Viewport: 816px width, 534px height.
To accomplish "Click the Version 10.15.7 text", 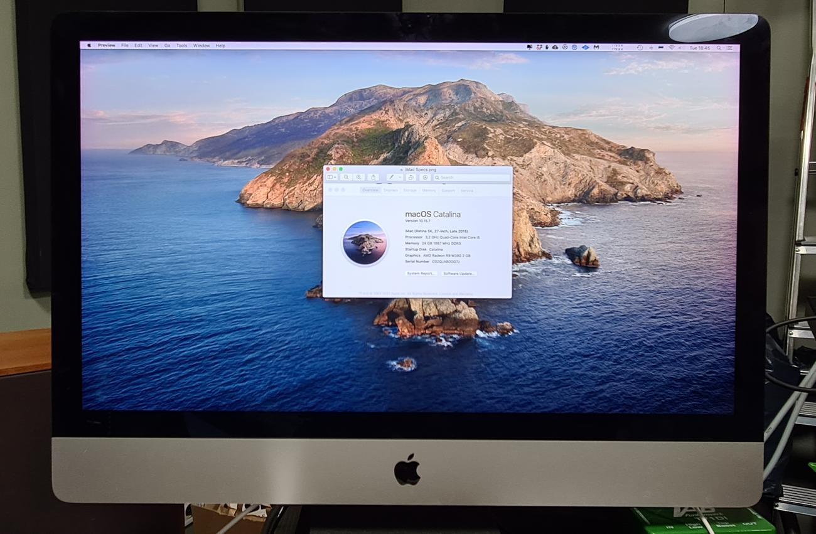I will [x=418, y=221].
